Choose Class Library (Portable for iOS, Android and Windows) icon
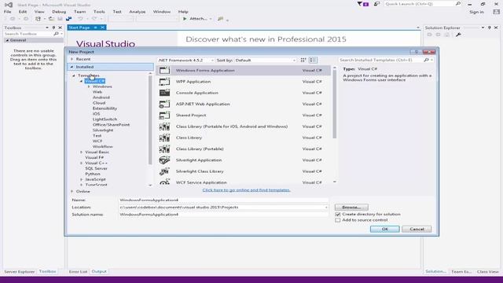The width and height of the screenshot is (503, 283). (x=164, y=127)
